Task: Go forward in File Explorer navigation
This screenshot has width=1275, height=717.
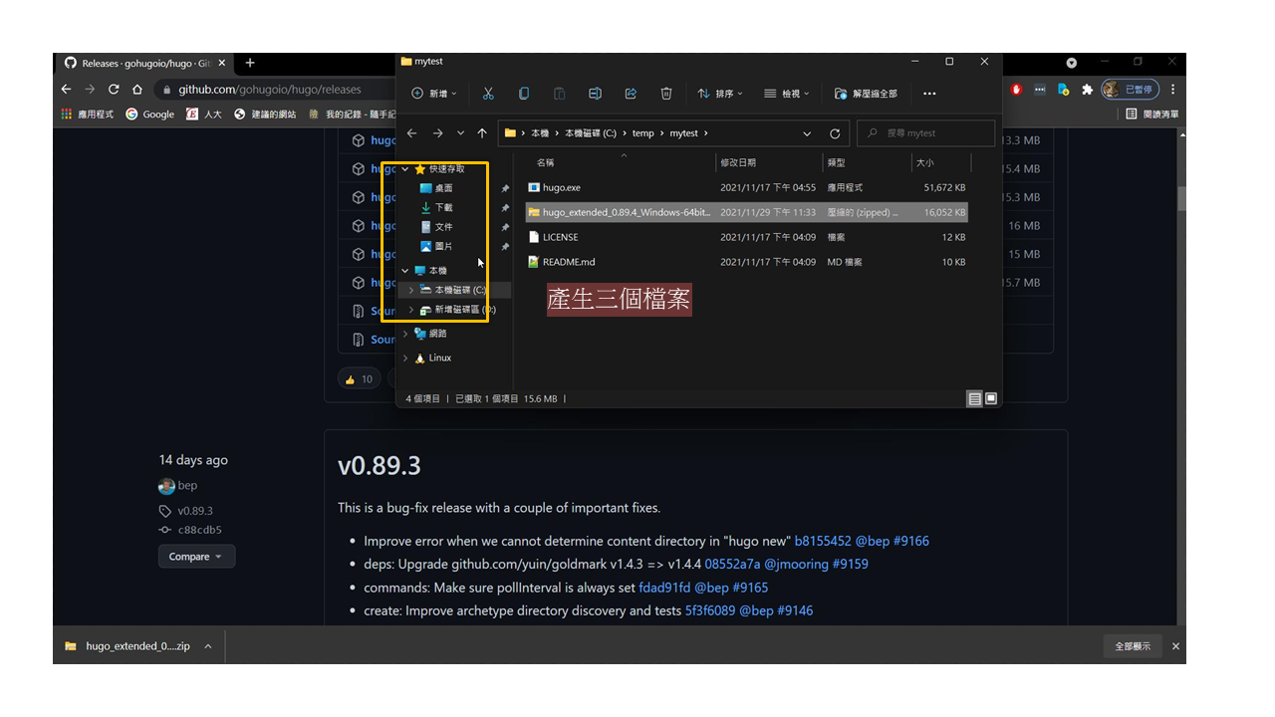Action: click(x=438, y=133)
